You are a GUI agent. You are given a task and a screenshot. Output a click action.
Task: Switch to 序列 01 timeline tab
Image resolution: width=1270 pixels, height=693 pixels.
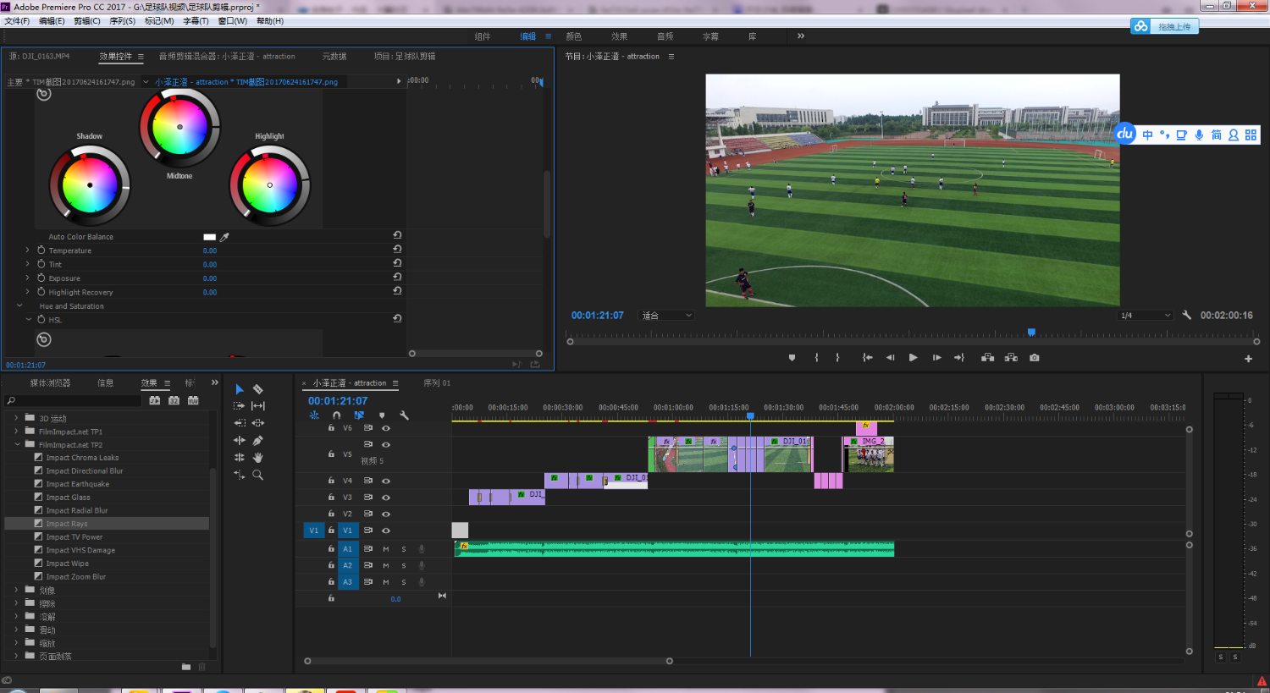click(x=437, y=383)
